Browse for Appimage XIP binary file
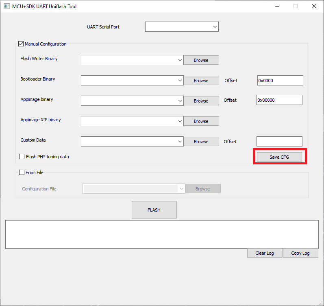This screenshot has width=324, height=306. [x=201, y=121]
